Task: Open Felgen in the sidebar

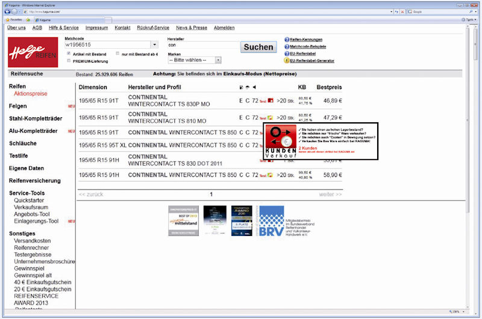Action: pos(18,106)
